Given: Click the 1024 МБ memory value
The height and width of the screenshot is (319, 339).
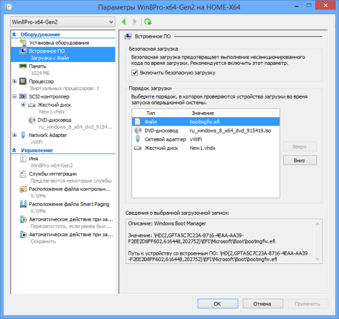Looking at the screenshot, I should [x=40, y=73].
